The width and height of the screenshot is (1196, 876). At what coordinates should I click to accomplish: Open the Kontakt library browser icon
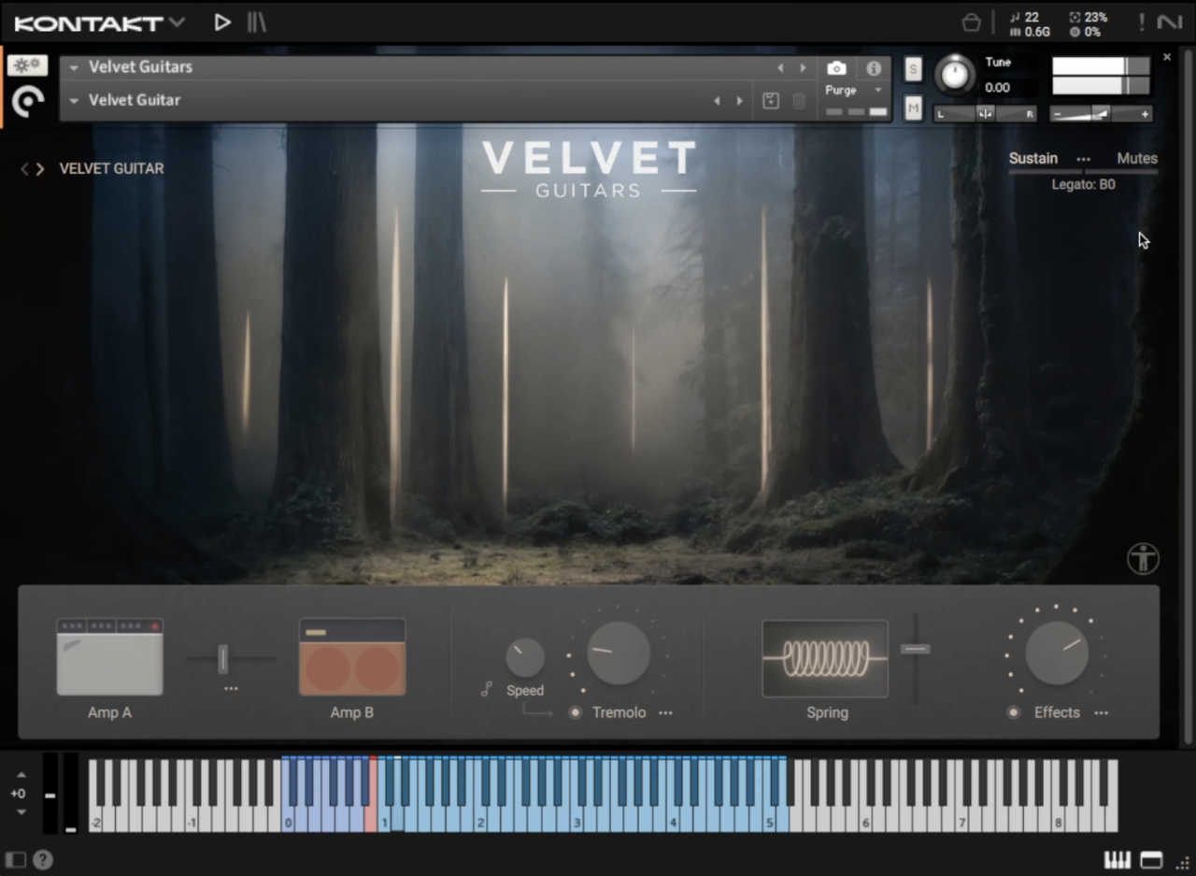[x=256, y=22]
